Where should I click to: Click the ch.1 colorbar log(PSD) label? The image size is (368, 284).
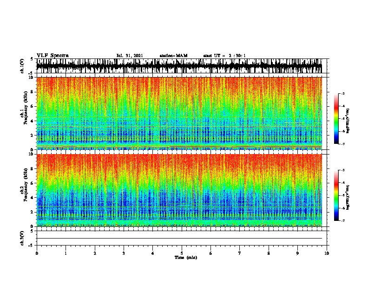point(348,121)
